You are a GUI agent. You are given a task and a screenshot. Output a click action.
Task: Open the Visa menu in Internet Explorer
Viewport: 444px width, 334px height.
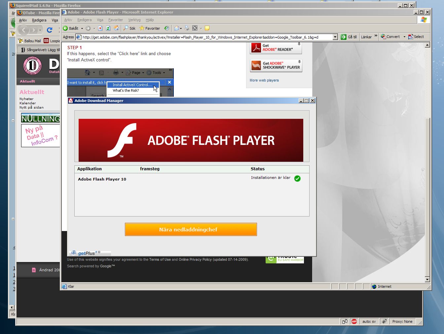(100, 20)
